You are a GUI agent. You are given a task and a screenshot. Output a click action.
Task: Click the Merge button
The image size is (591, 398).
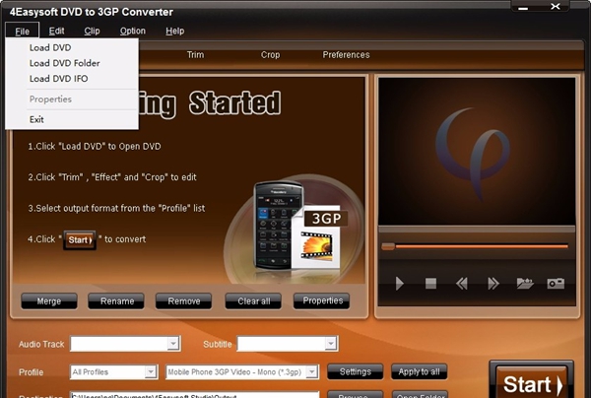point(49,301)
